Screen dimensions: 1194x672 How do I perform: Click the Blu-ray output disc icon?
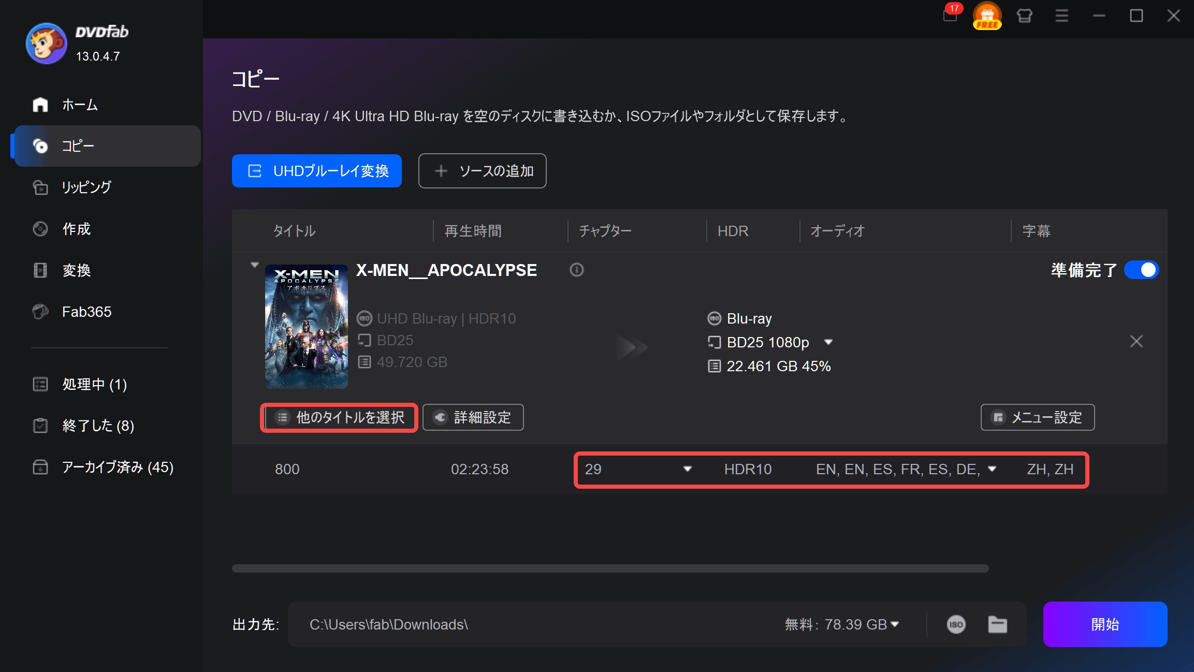(x=715, y=318)
